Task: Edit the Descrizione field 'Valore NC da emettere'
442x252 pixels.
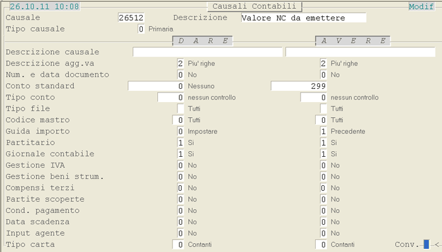Action: [x=303, y=18]
